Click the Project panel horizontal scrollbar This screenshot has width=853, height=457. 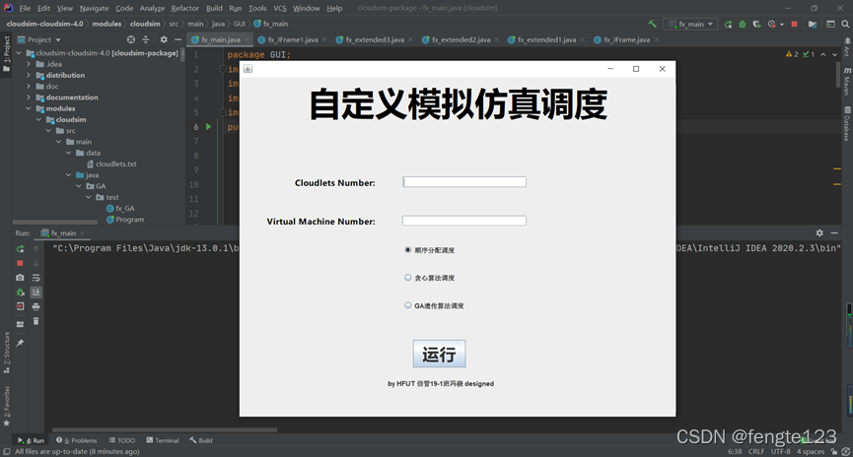coord(55,223)
